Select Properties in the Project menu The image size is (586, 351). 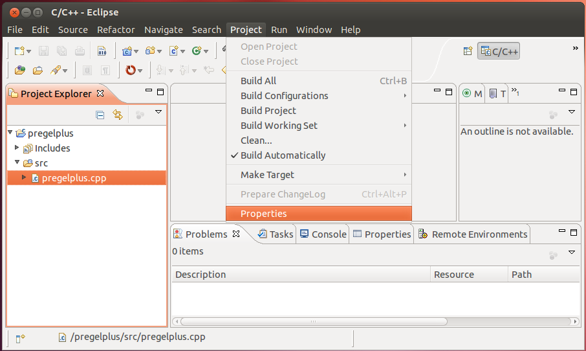pos(318,214)
